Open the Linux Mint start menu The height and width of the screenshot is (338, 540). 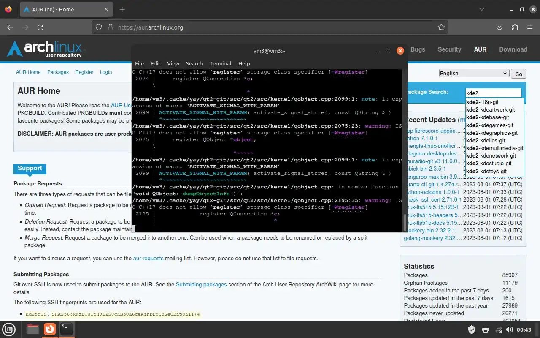(9, 329)
